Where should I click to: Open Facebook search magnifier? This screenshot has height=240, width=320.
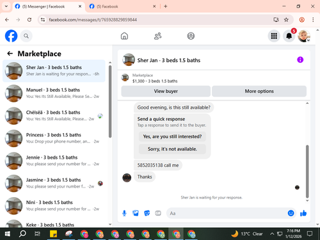point(26,36)
